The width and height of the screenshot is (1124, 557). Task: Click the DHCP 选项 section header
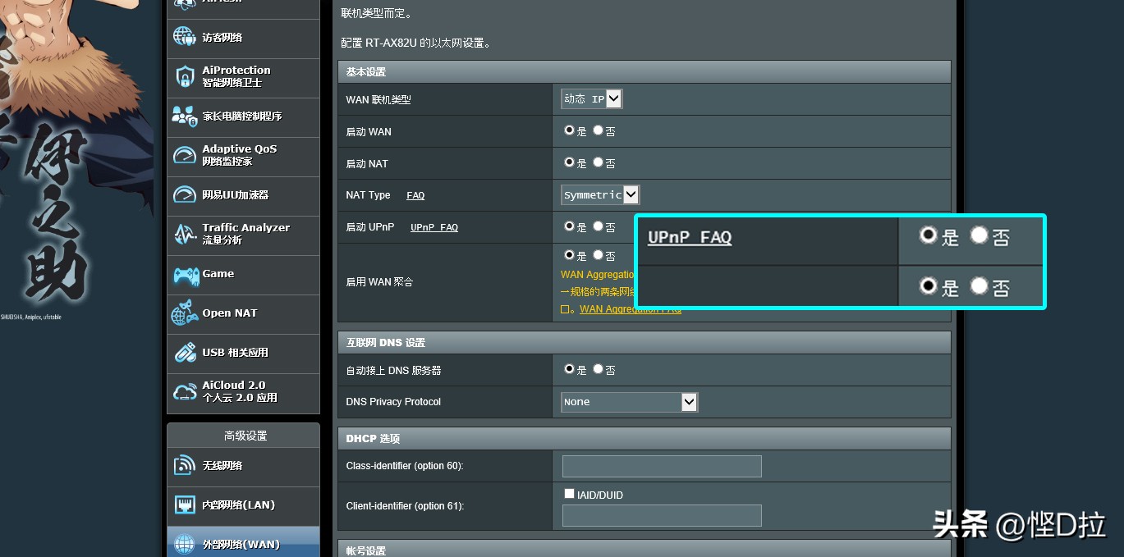click(x=645, y=438)
